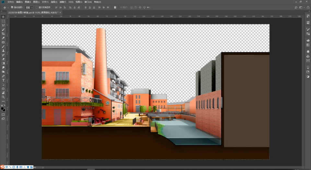
Task: Close the 20200709 psb document tab
Action: point(60,12)
